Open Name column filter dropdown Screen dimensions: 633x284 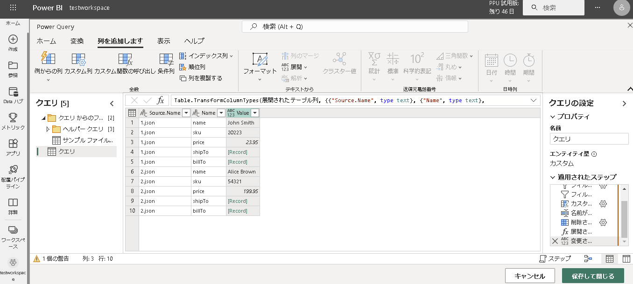tap(221, 113)
